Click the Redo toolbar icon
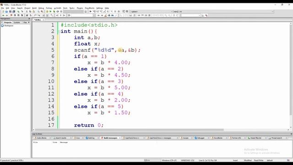 pyautogui.click(x=22, y=11)
